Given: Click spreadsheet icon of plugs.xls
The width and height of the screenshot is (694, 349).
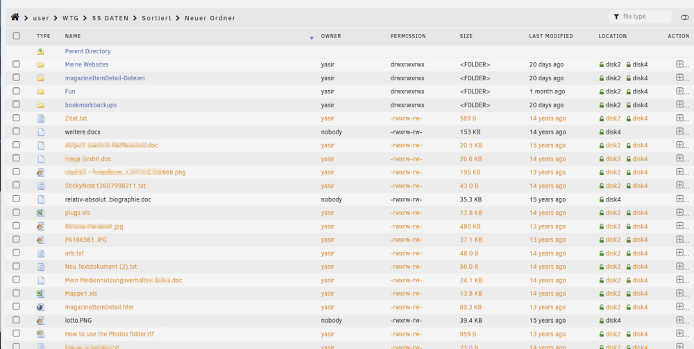Looking at the screenshot, I should pos(41,213).
